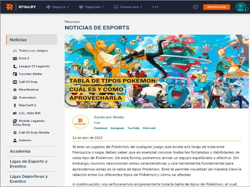250x187 pixels.
Task: Open the Deportes top menu
Action: click(x=91, y=7)
